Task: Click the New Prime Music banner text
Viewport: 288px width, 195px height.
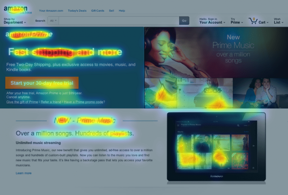Action: pyautogui.click(x=233, y=49)
